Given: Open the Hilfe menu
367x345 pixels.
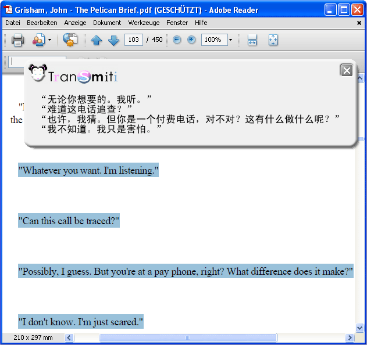Looking at the screenshot, I should [201, 23].
